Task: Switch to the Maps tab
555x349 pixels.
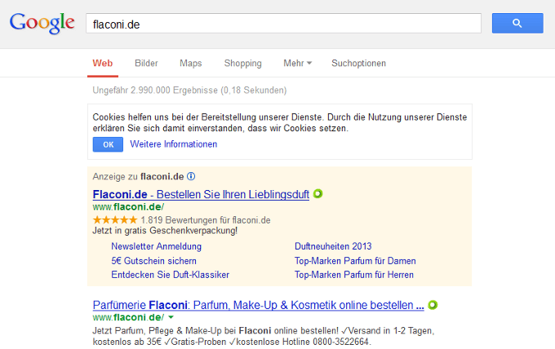Action: click(191, 64)
